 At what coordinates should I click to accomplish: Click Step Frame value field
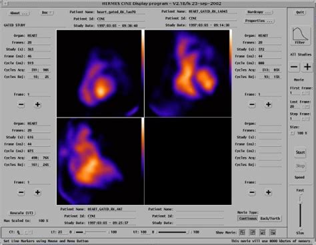click(296, 119)
